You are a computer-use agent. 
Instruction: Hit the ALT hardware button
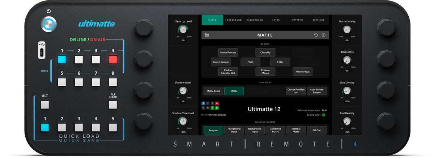click(45, 105)
